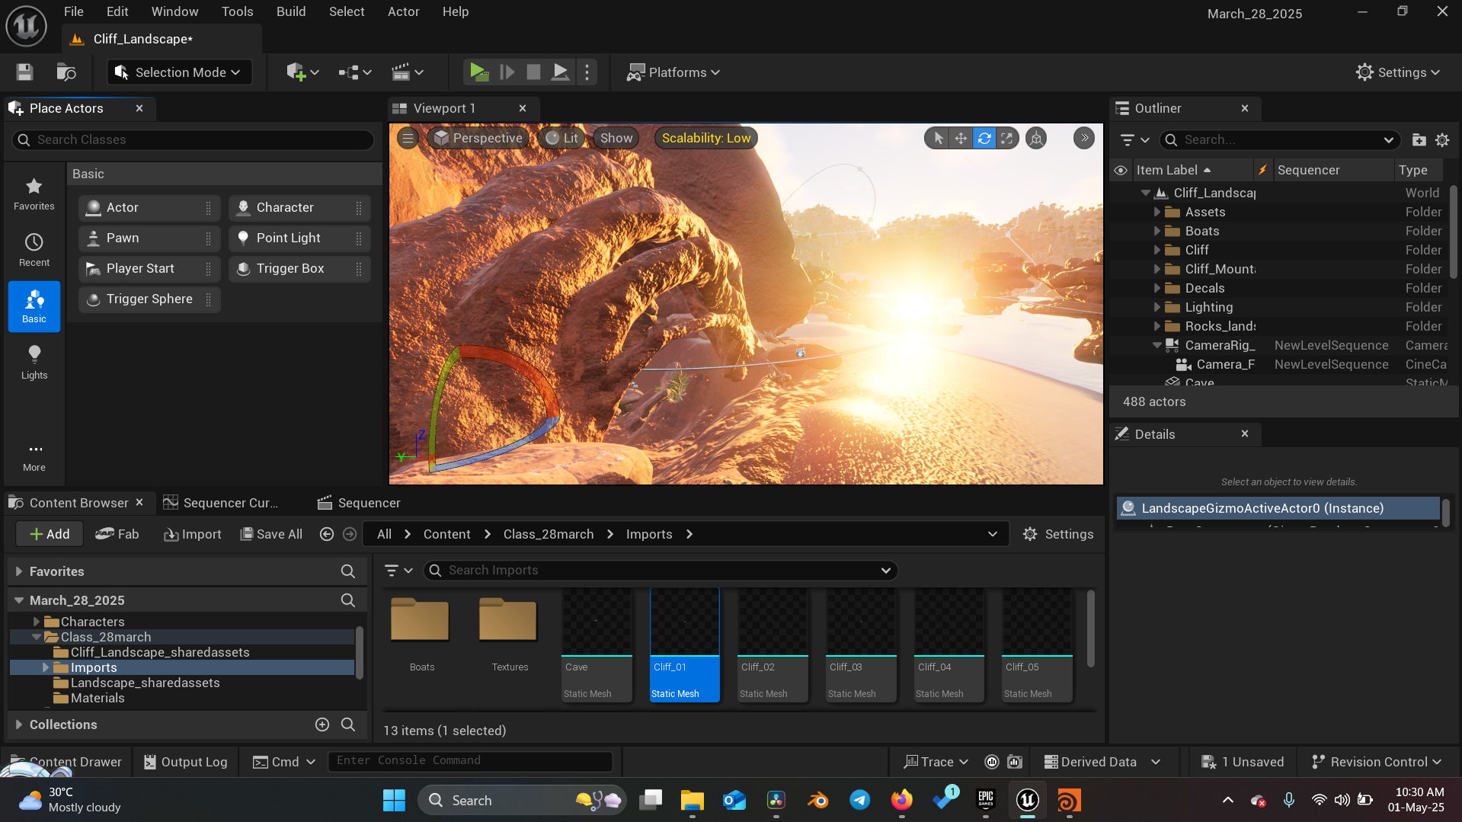
Task: Click the Outliner create-folder icon
Action: coord(1419,139)
